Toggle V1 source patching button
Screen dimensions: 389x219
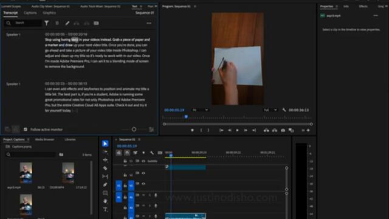point(119,186)
